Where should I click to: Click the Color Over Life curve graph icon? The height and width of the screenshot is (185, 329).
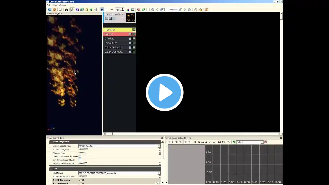pos(134,52)
